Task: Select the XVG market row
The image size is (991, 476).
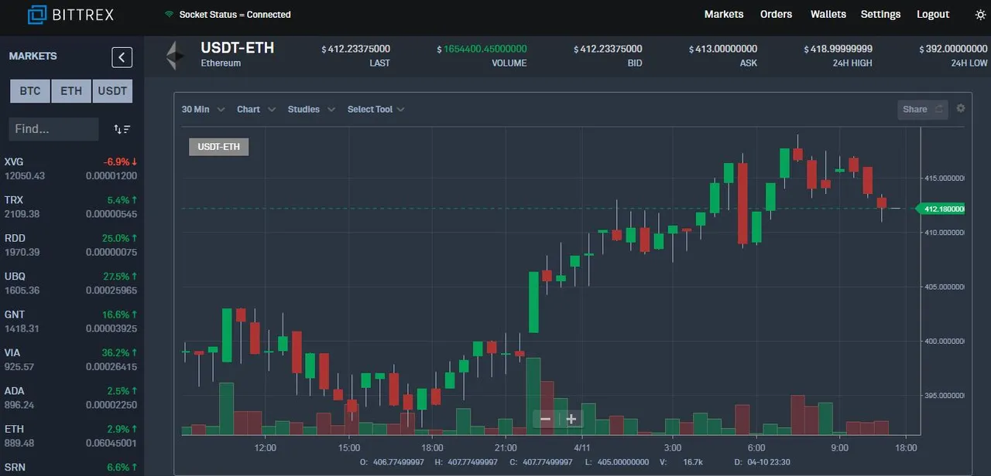Action: pyautogui.click(x=71, y=168)
